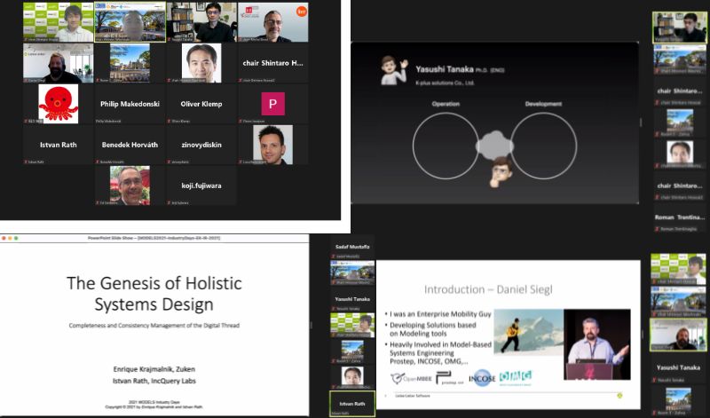Click the man with glasses and red flowers
The image size is (710, 418).
point(130,185)
